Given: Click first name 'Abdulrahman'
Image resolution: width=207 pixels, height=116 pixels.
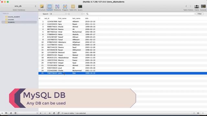Looking at the screenshot, I should [x=63, y=58].
